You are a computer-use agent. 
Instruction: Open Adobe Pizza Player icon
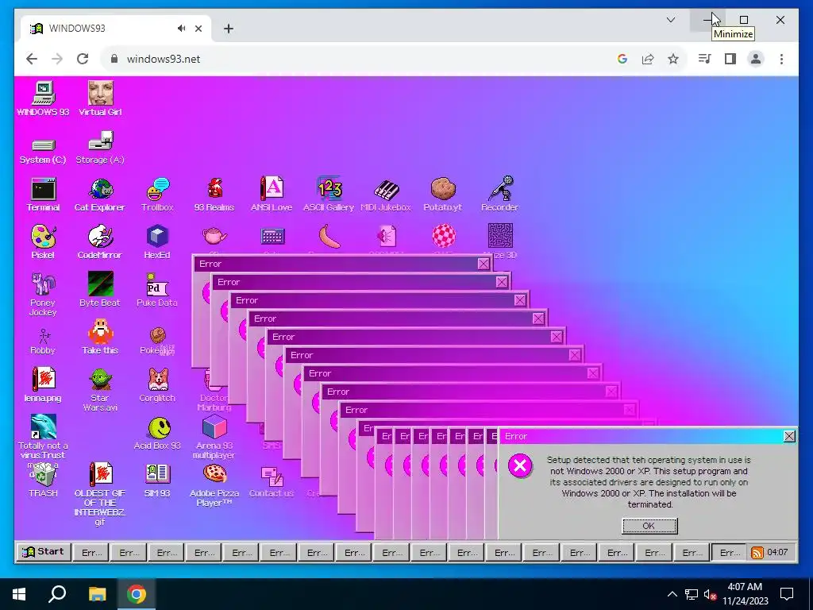(214, 485)
